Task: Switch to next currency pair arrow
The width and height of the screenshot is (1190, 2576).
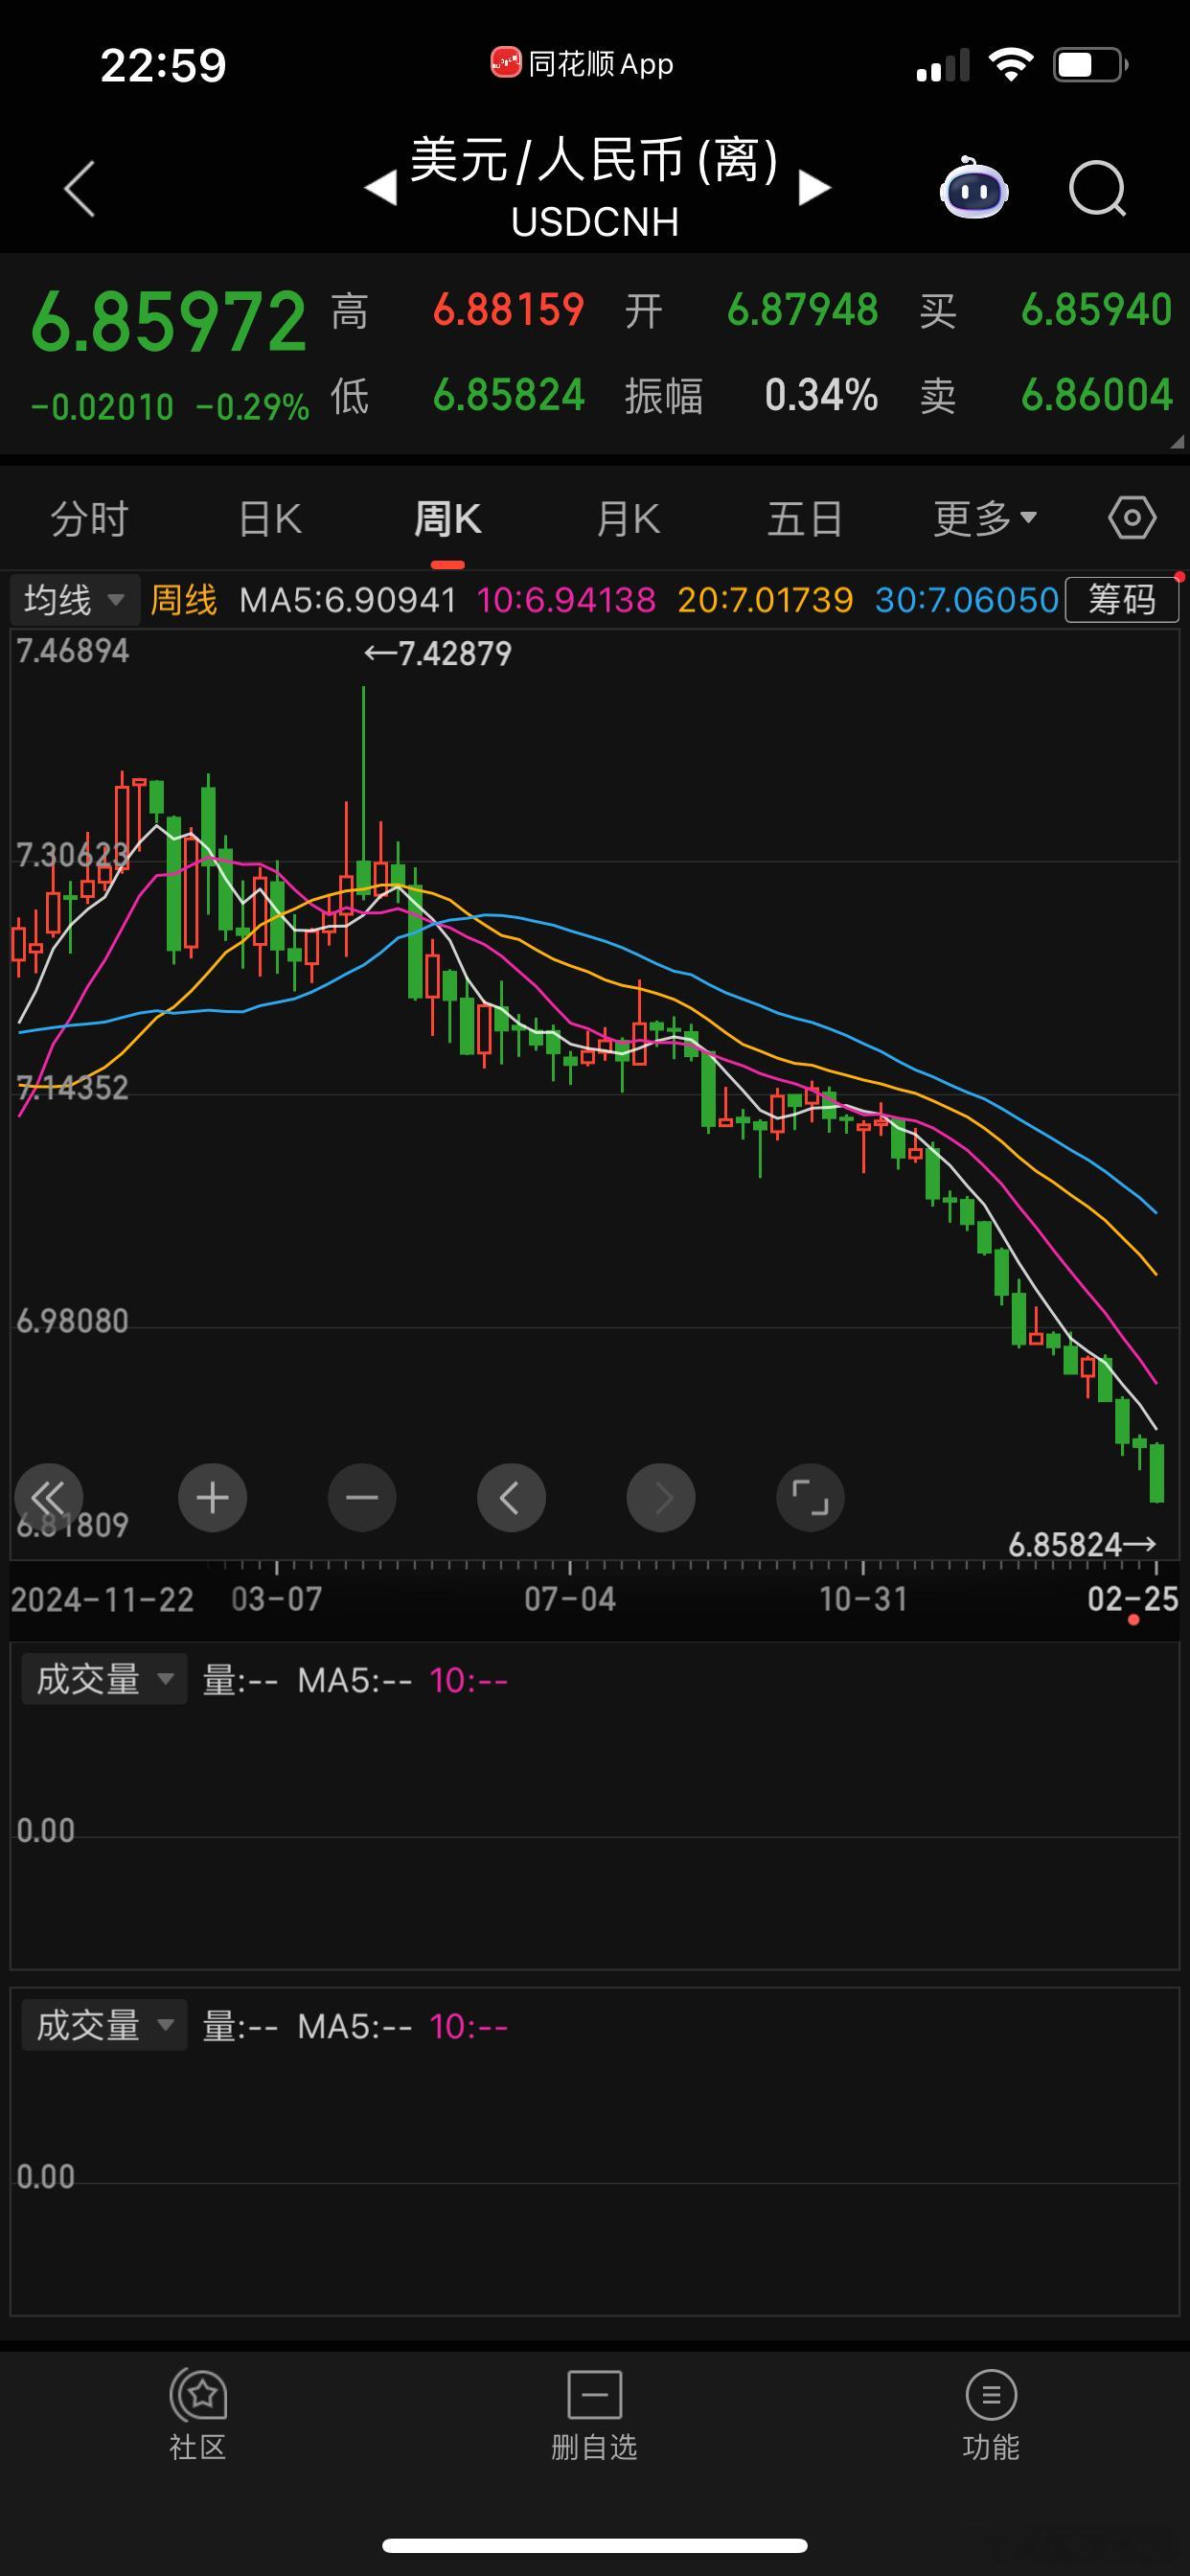Action: 814,188
